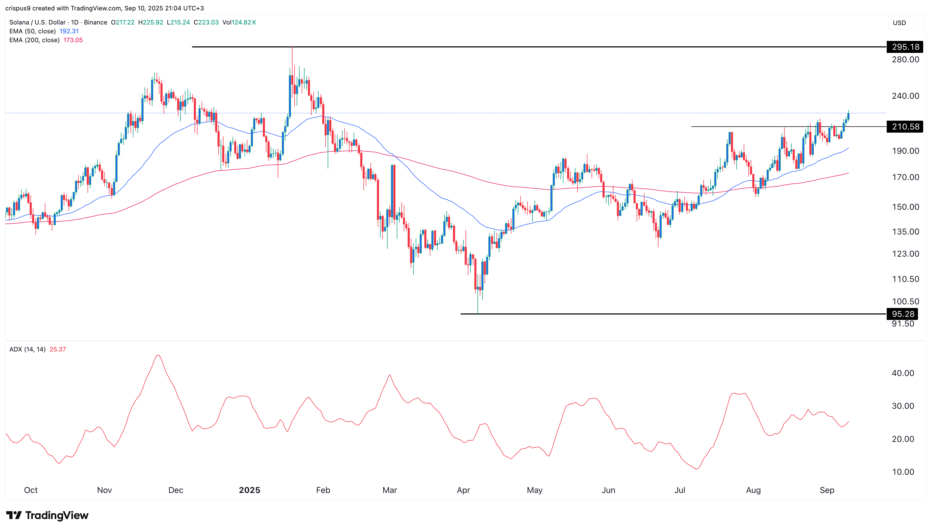Click the Solana / U.S. Dollar symbol title
Image resolution: width=931 pixels, height=531 pixels.
[x=37, y=22]
